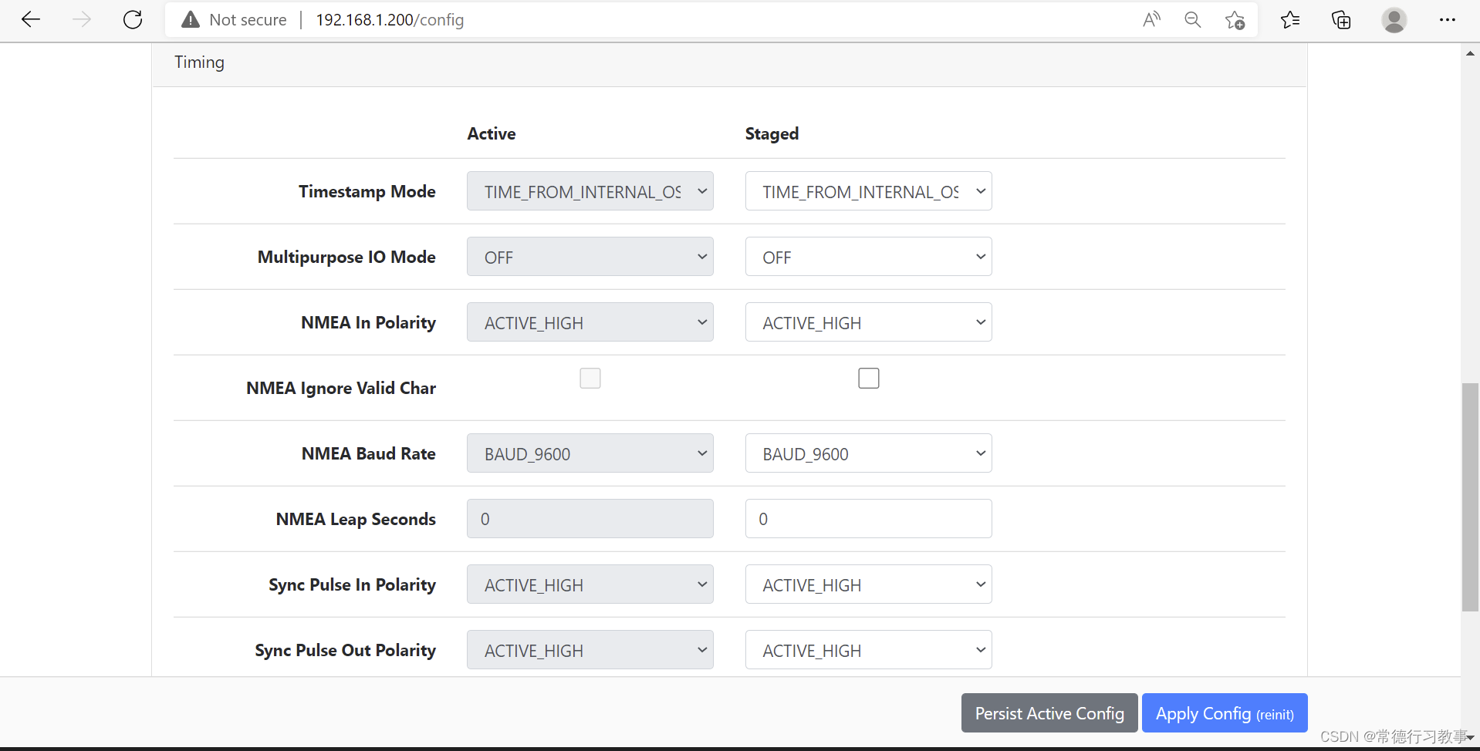Open the Favorites list

click(1290, 20)
